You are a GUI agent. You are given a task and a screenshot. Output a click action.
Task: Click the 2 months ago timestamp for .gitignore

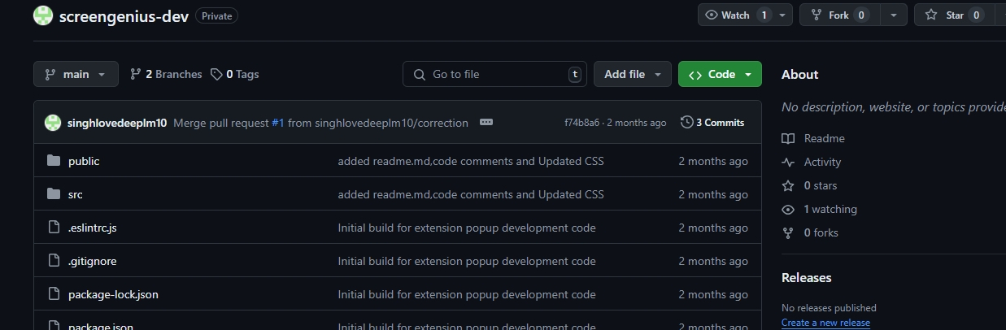coord(713,261)
